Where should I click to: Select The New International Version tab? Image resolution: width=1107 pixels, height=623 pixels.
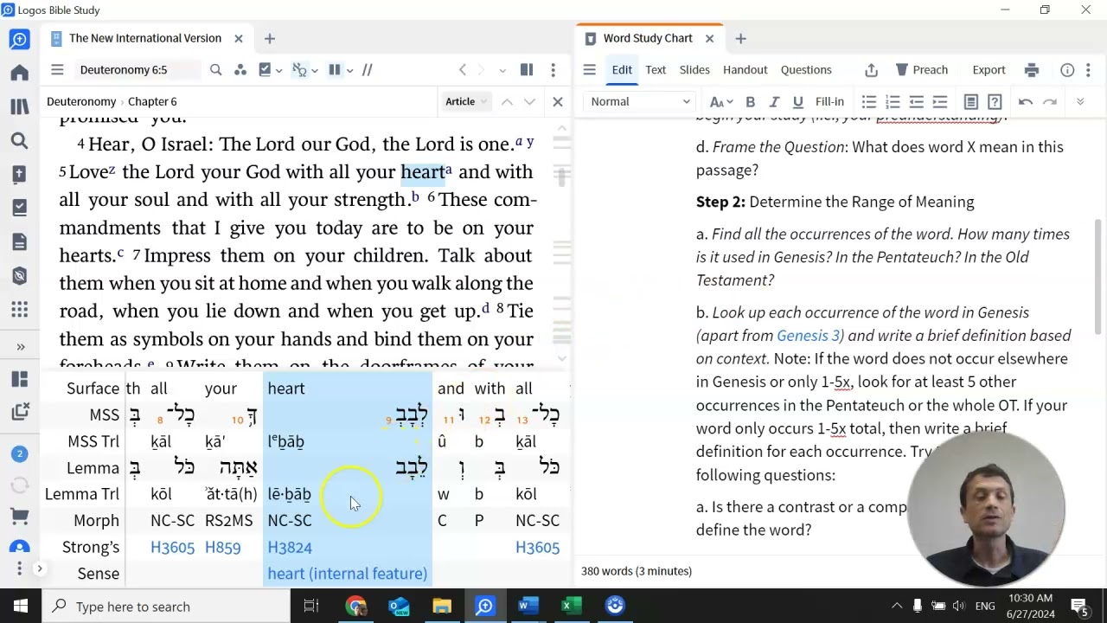(145, 38)
